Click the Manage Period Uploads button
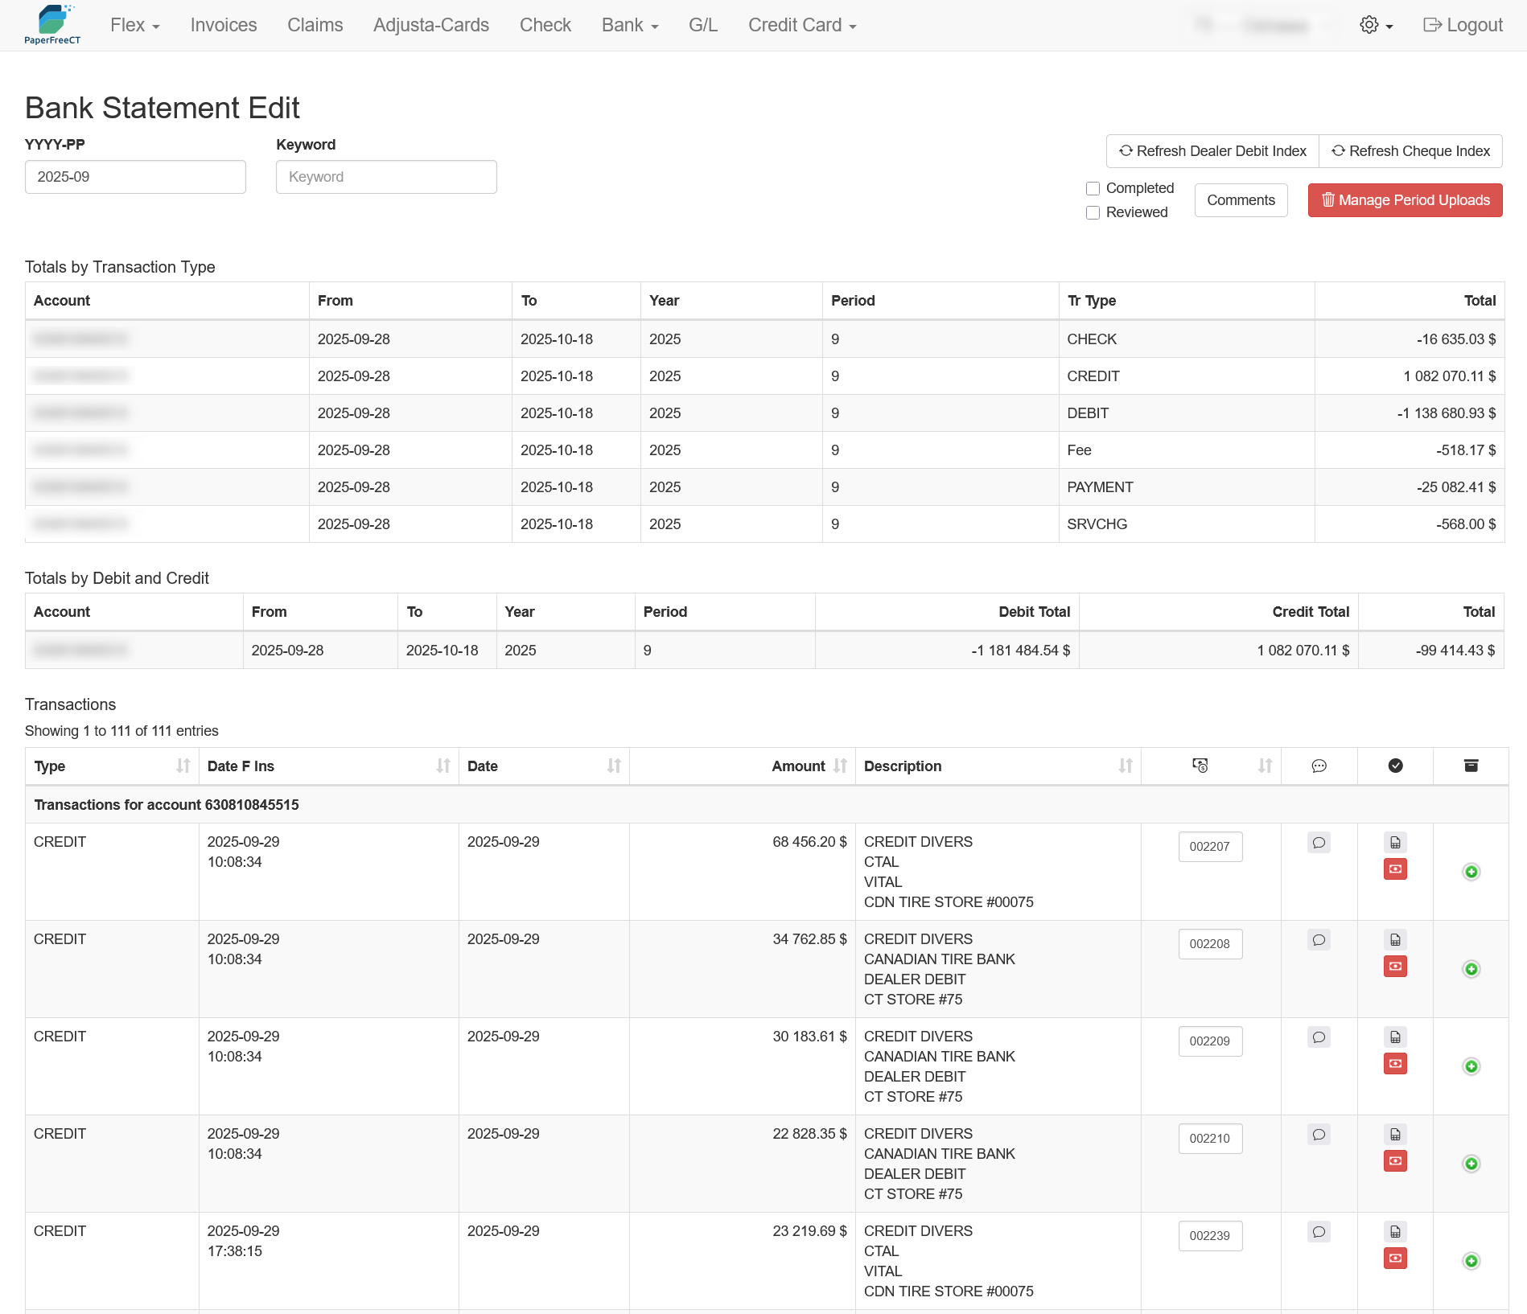1527x1314 pixels. pos(1405,200)
